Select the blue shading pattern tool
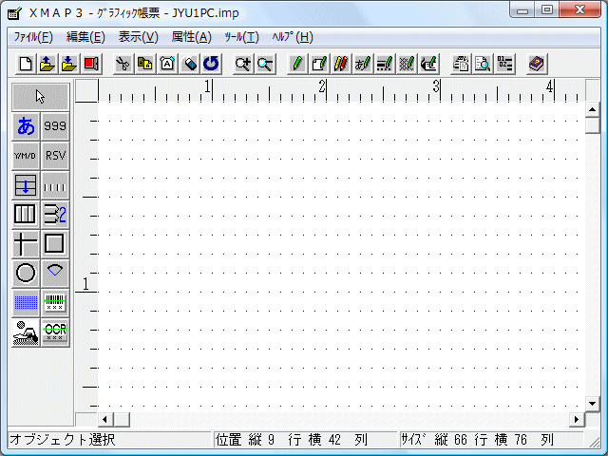This screenshot has height=456, width=608. pyautogui.click(x=26, y=302)
